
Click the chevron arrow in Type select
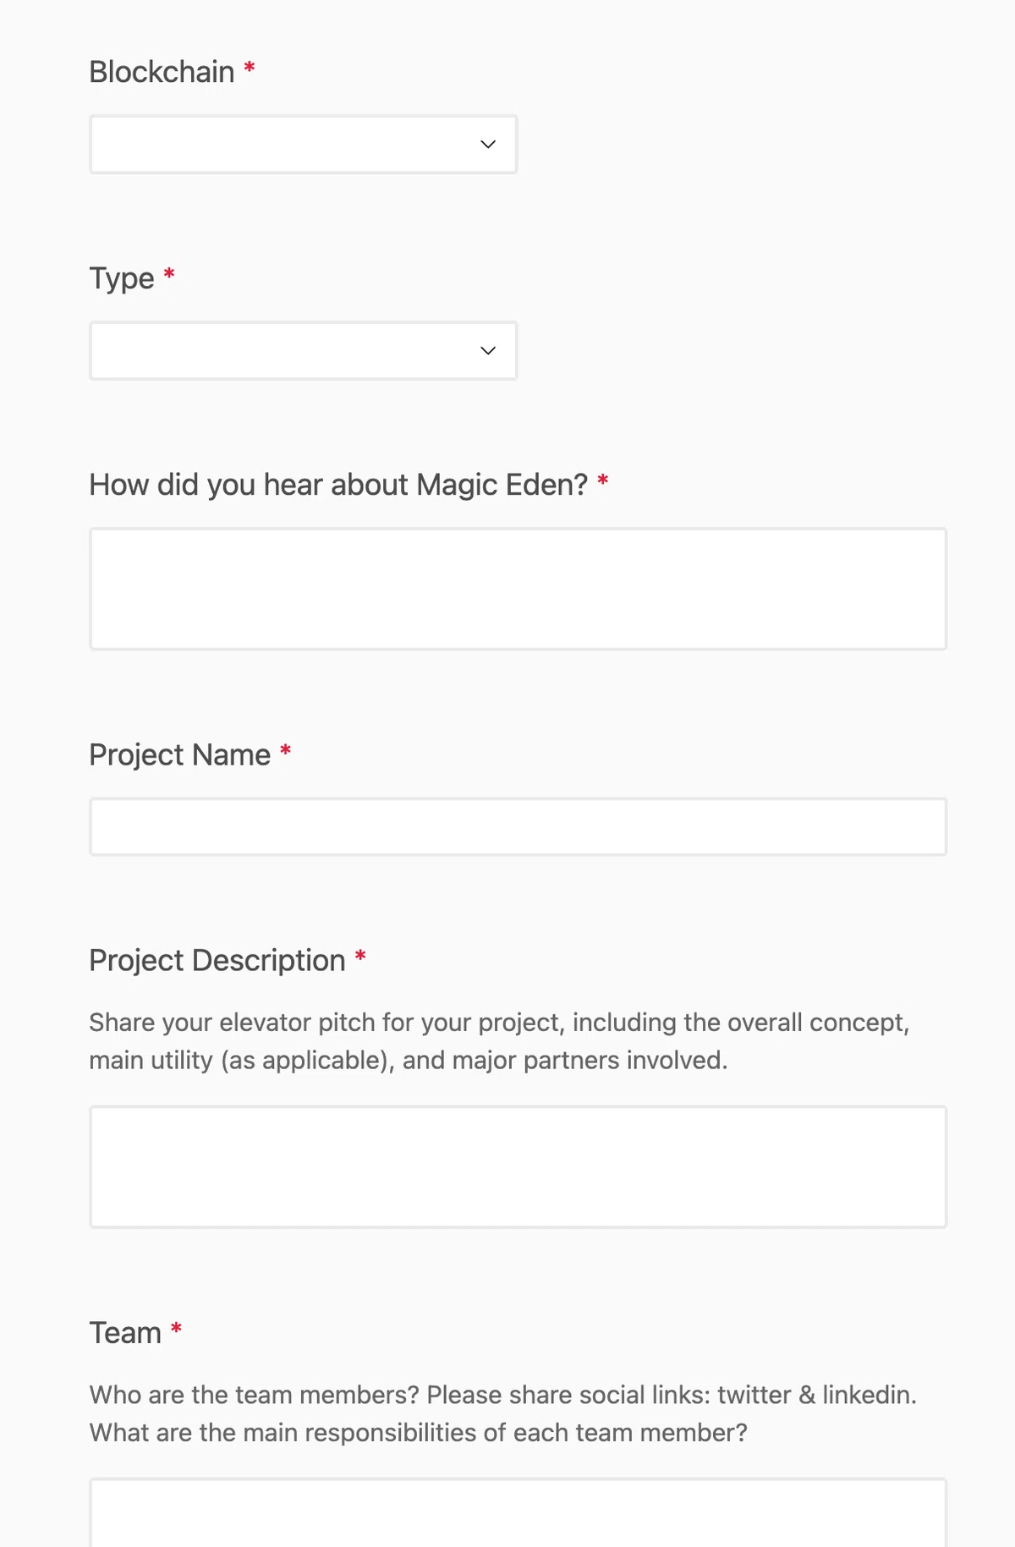tap(488, 351)
